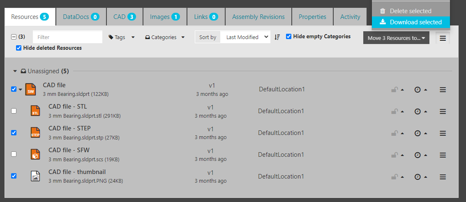The image size is (466, 202).
Task: Collapse the Unassigned category group
Action: click(x=15, y=71)
